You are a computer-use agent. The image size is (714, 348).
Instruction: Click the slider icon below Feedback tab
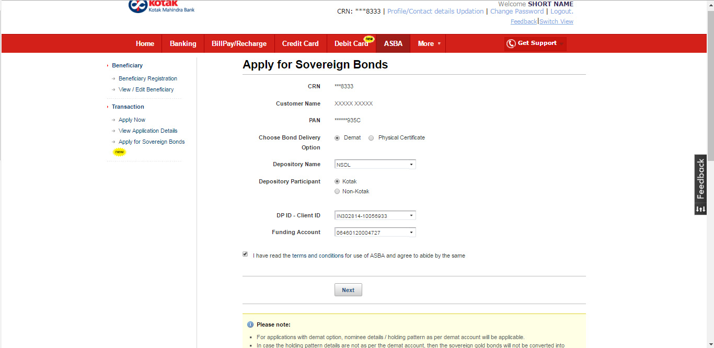point(700,209)
